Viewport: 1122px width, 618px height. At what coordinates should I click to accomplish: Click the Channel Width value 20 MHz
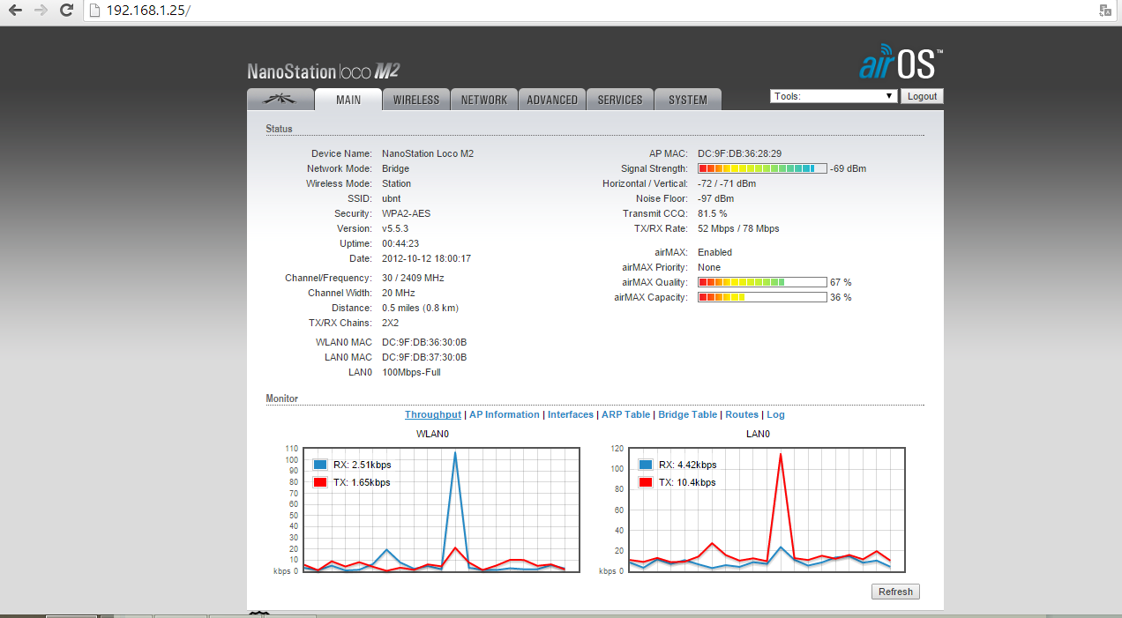[x=399, y=293]
